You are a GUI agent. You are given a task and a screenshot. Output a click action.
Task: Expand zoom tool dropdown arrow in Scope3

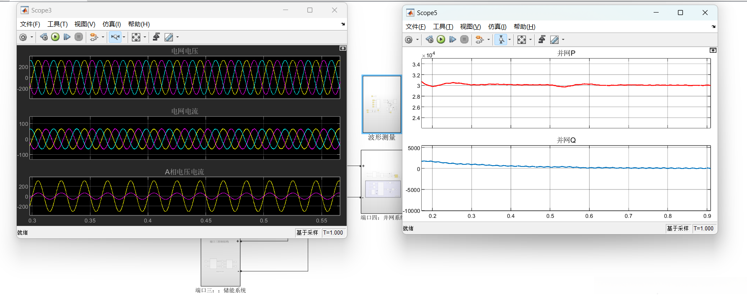click(124, 37)
